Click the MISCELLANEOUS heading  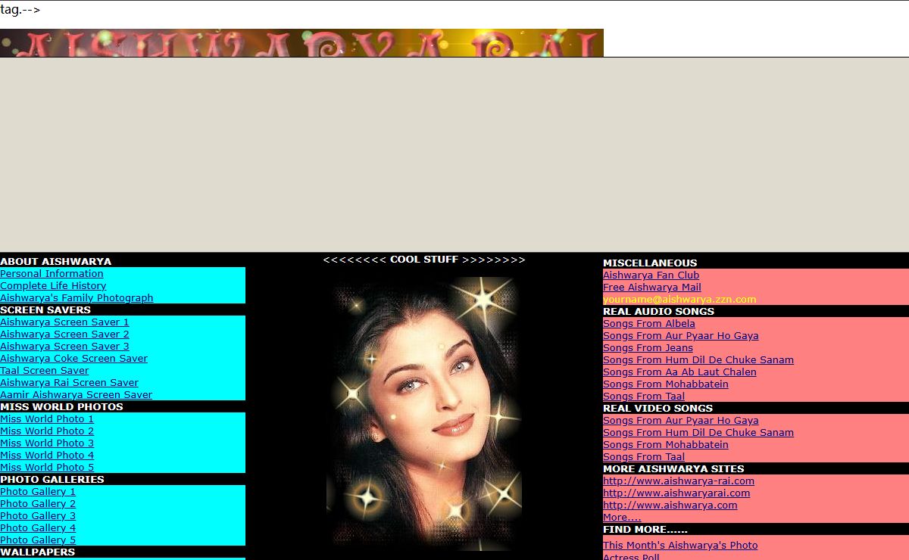(x=650, y=263)
